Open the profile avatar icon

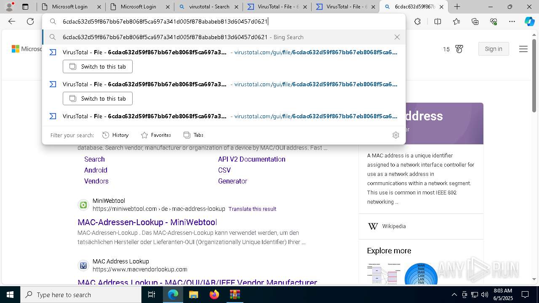9,7
